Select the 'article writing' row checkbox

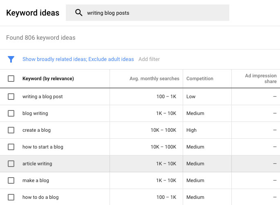[11, 164]
